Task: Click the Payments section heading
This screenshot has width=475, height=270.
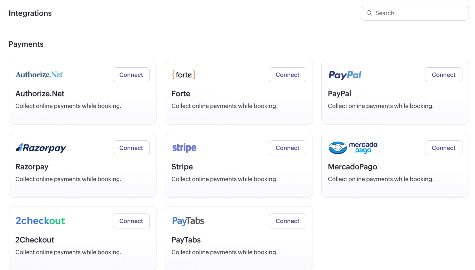Action: click(x=26, y=44)
